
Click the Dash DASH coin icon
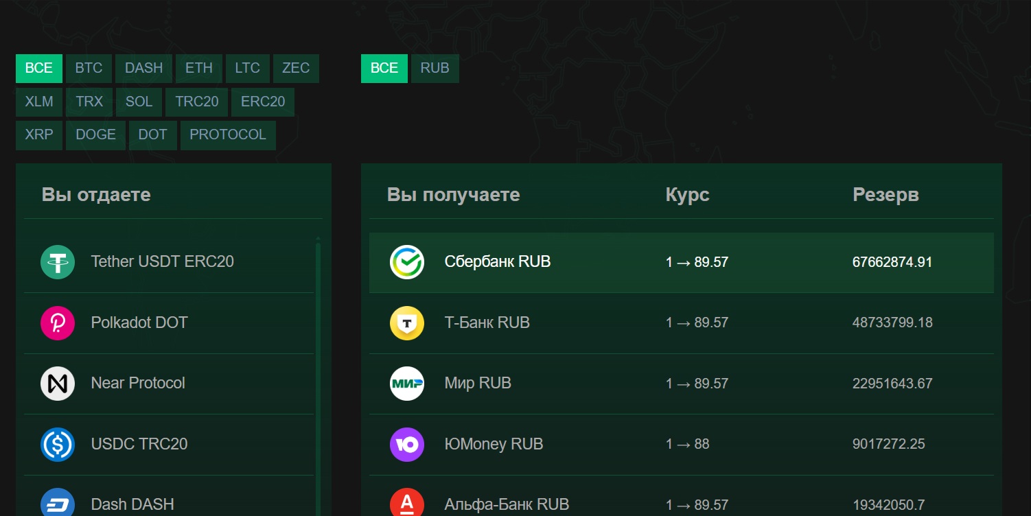pos(58,504)
